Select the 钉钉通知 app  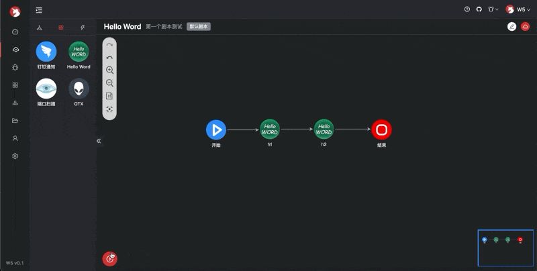[46, 52]
